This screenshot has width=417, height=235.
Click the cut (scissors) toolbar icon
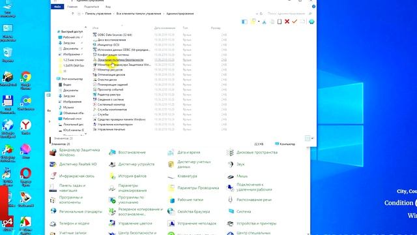(264, 22)
